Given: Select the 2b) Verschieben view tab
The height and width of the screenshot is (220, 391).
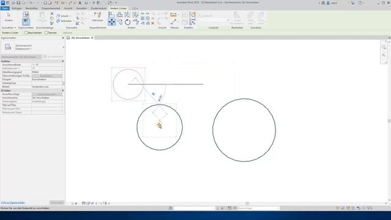Looking at the screenshot, I should click(x=80, y=38).
